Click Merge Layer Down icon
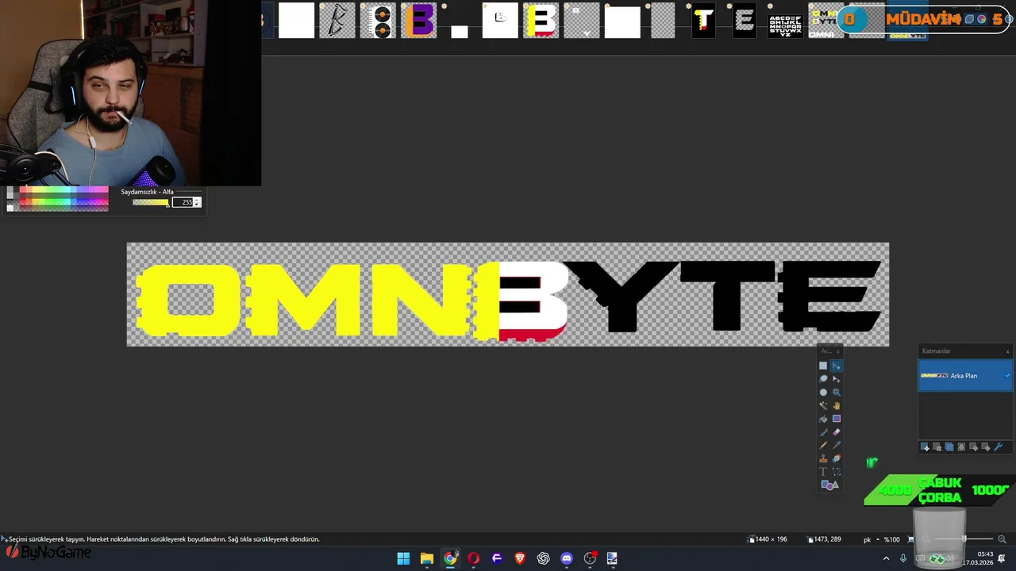 click(x=961, y=447)
